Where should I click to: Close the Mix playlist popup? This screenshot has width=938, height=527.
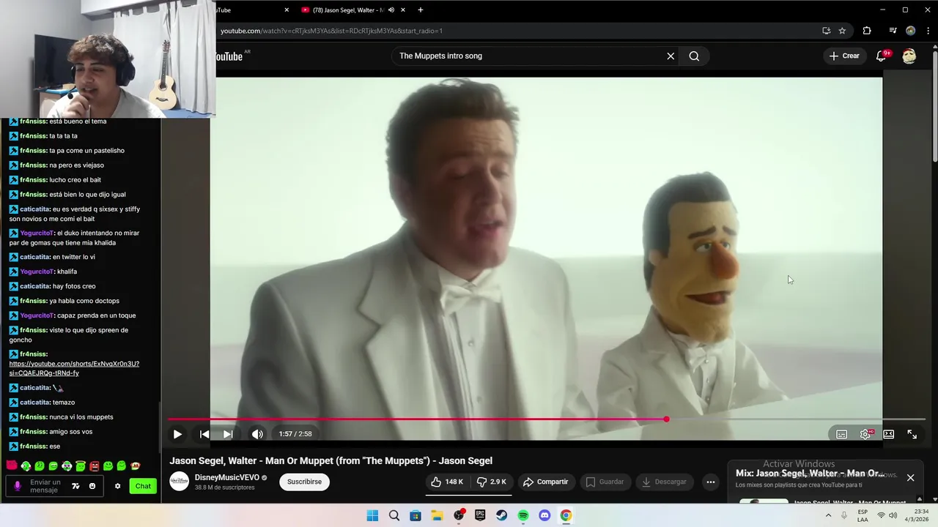(910, 477)
